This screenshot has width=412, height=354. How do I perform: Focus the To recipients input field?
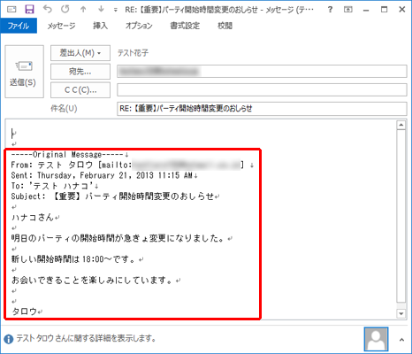coord(262,72)
